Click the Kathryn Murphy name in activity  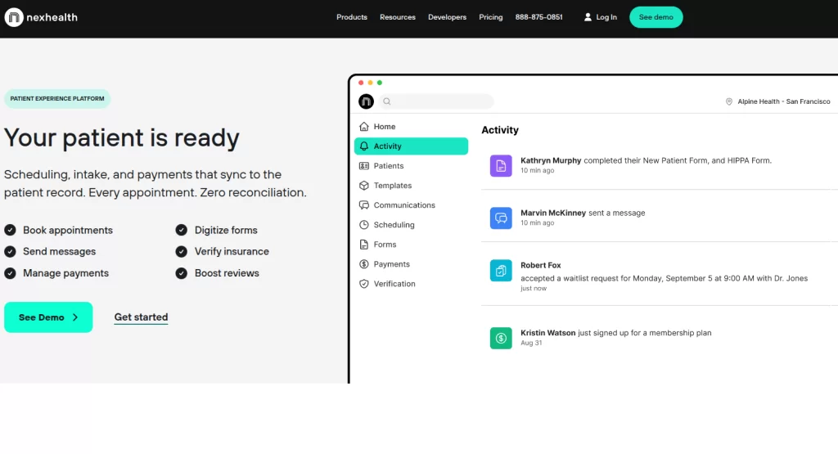click(x=551, y=160)
